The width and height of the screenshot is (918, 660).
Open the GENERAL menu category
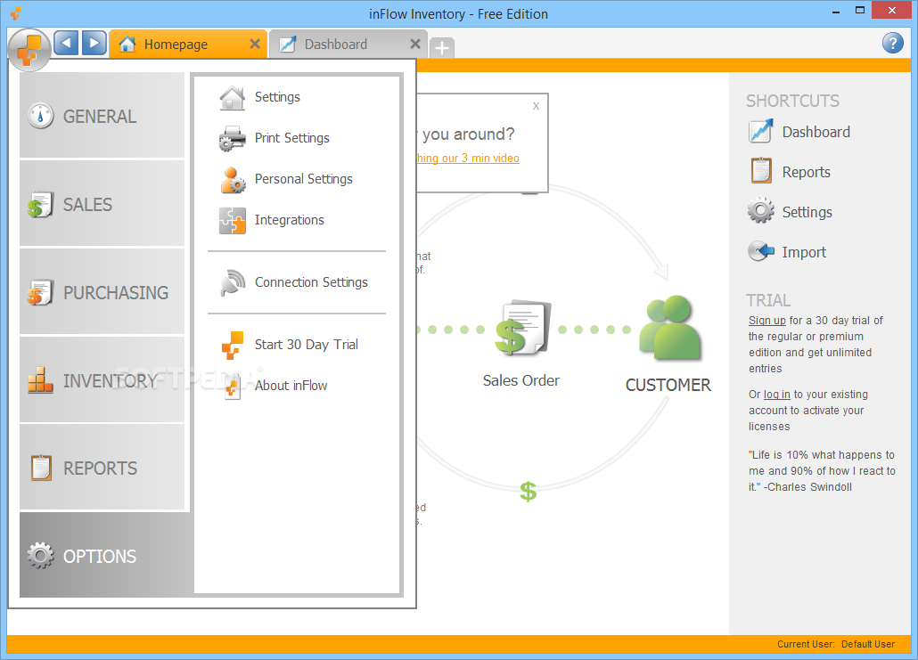tap(102, 115)
